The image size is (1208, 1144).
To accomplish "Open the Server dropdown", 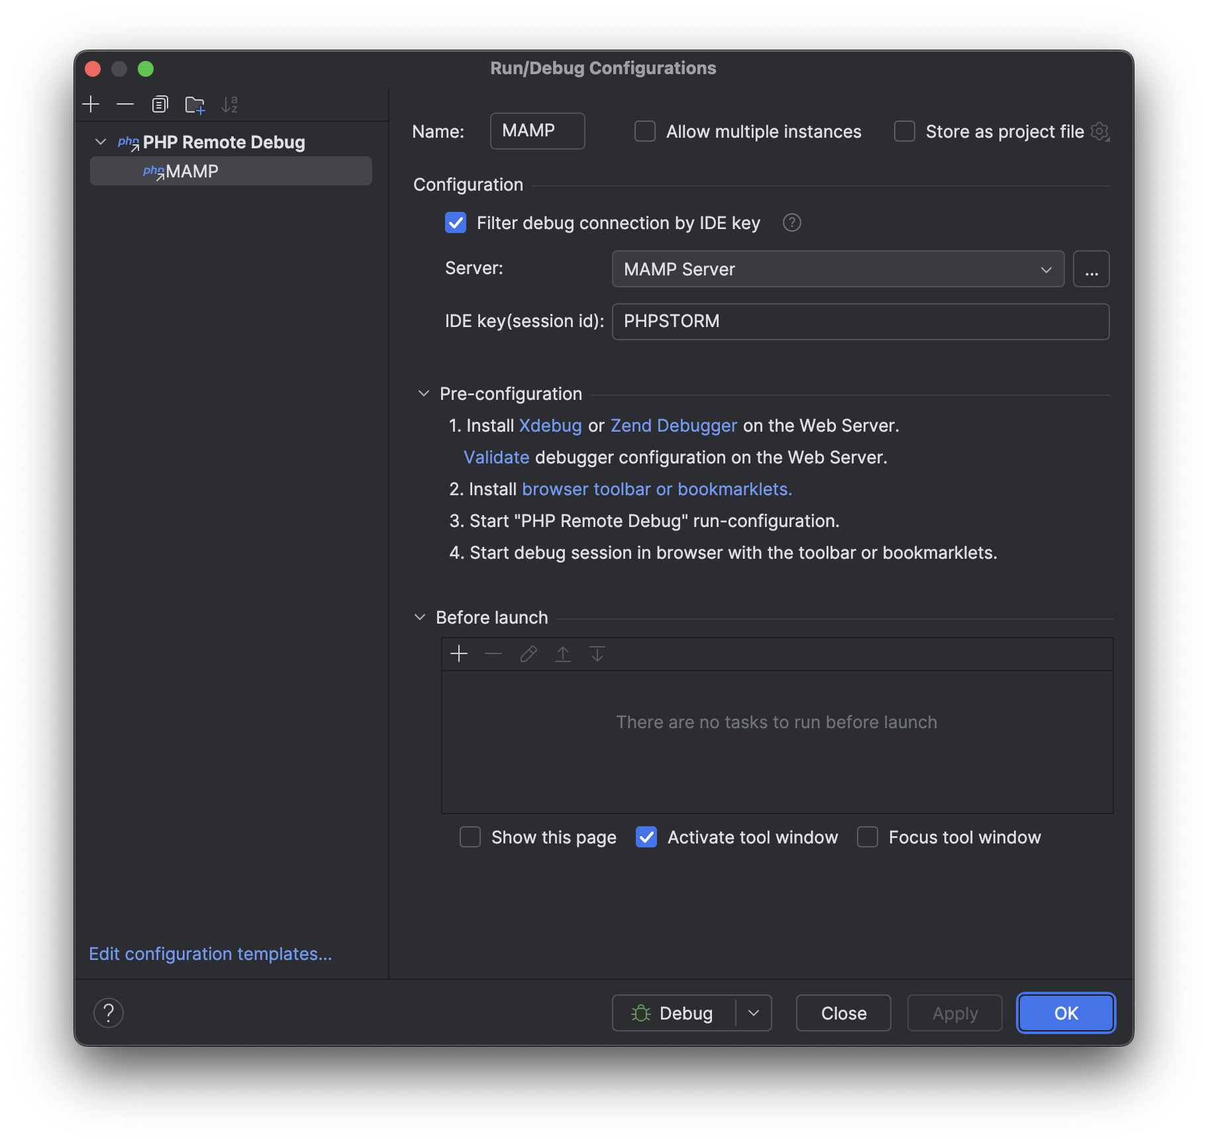I will point(1046,269).
